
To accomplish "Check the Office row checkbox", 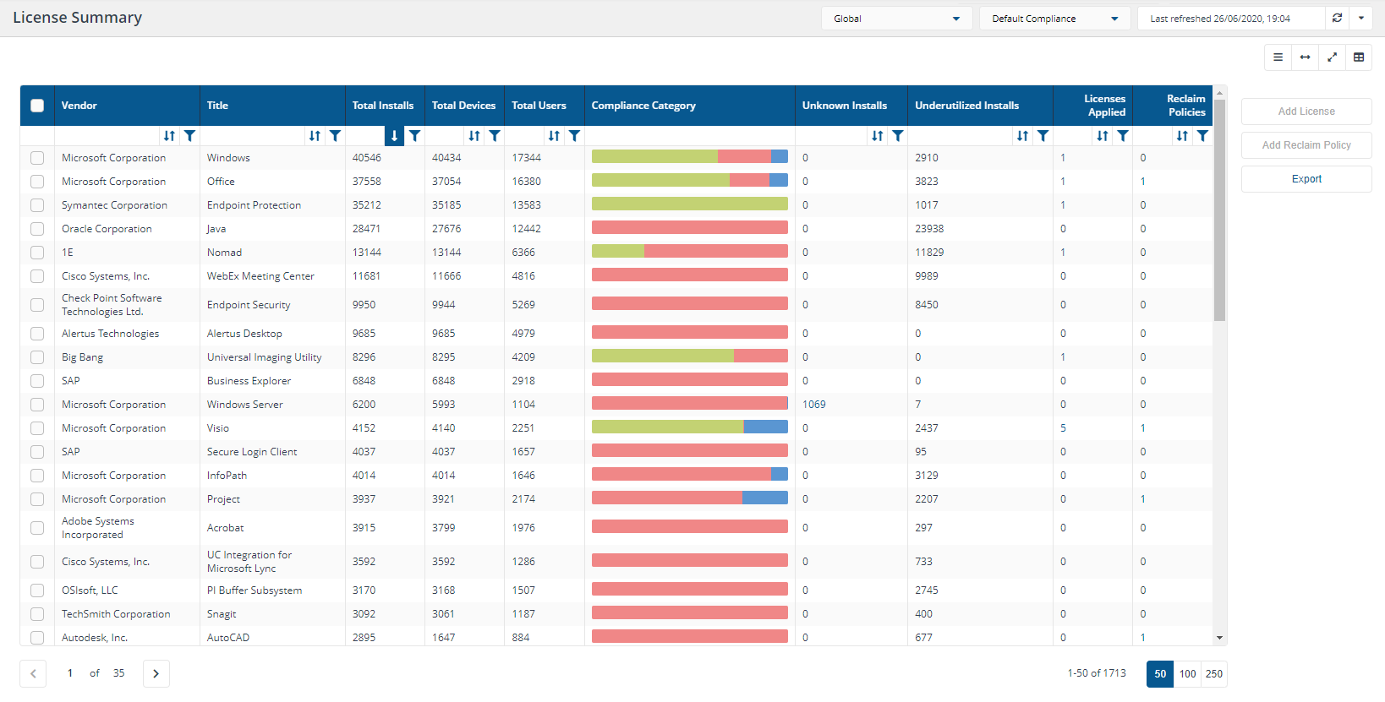I will pos(37,182).
